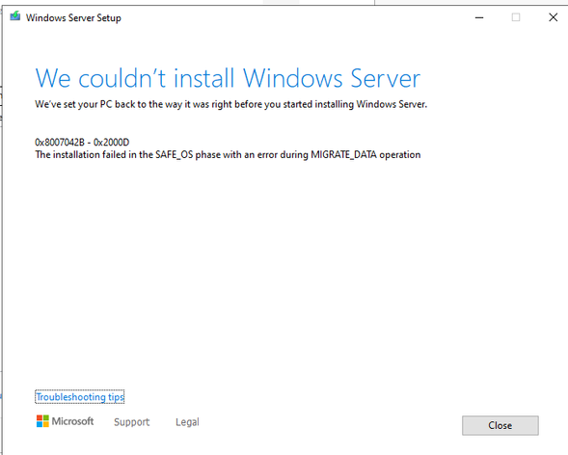Click the four-color Microsoft logo
Screen dimensions: 568x455
[42, 421]
